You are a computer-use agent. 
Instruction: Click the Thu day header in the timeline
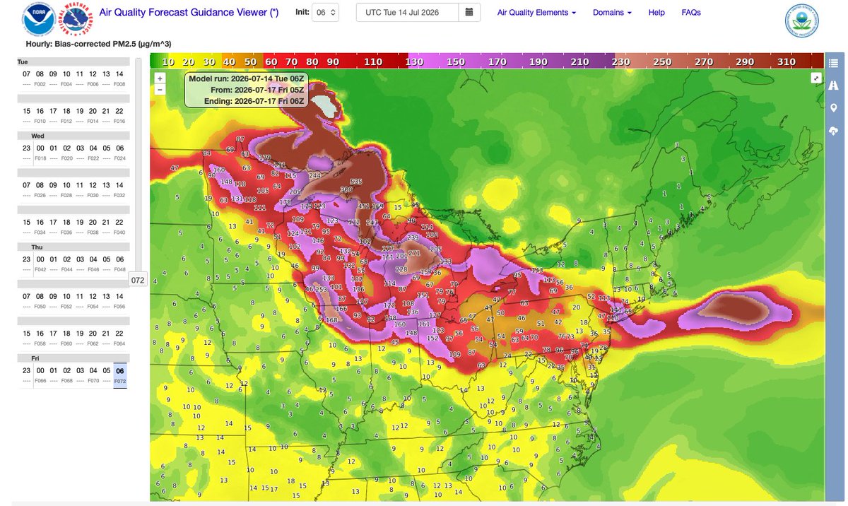click(37, 247)
